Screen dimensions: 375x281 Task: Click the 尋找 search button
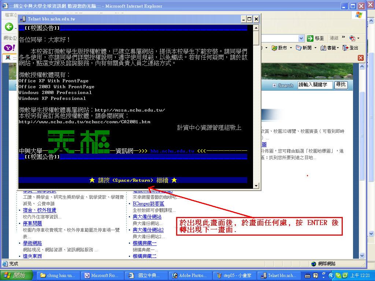click(341, 85)
